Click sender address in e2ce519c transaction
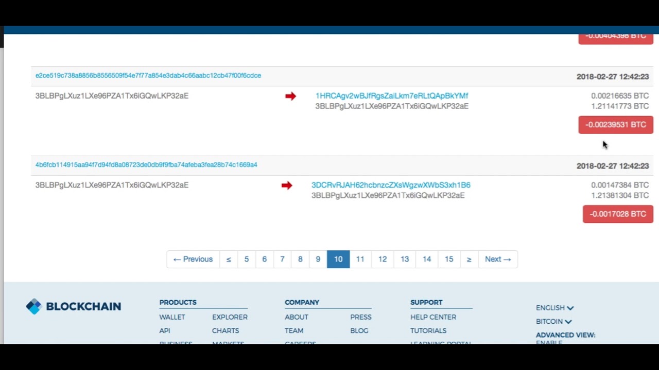 point(112,96)
